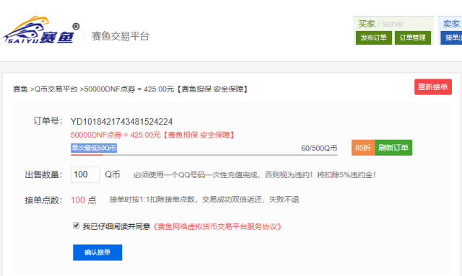Click the 发布订单 button
The image size is (462, 276).
pos(374,37)
